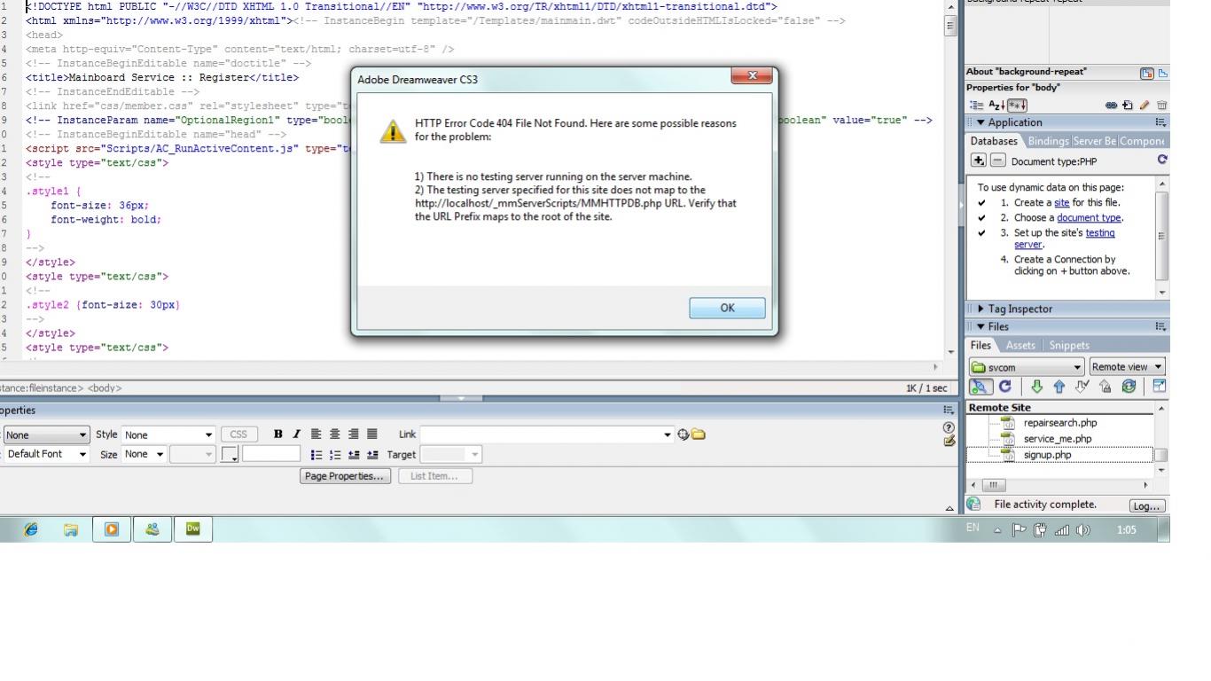Screen dimensions: 1211x681
Task: Collapse the Application panel group
Action: tap(981, 122)
